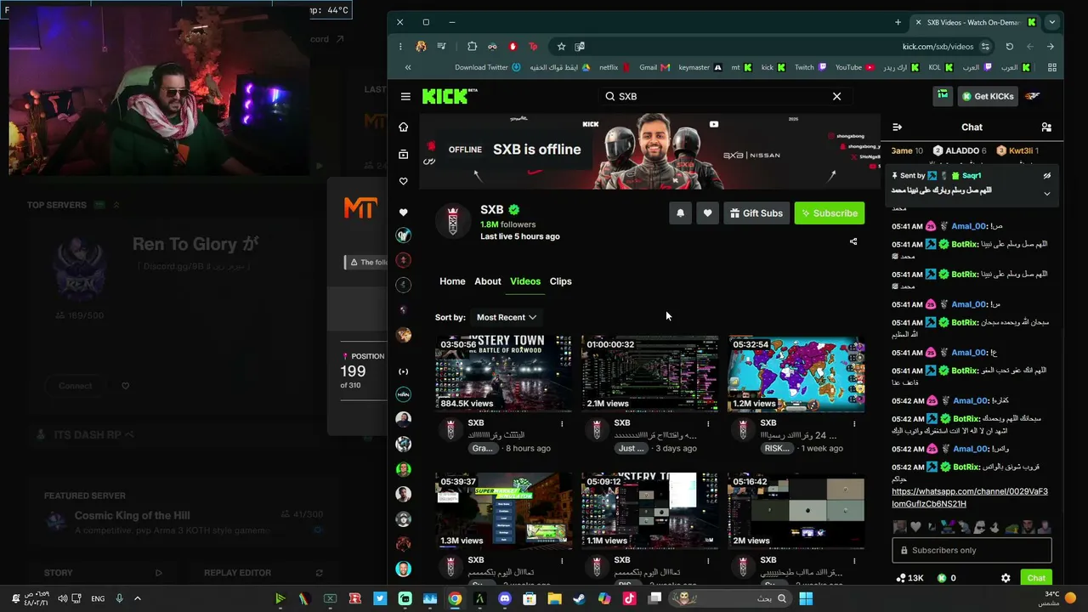Open the chat user list icon

click(1046, 127)
